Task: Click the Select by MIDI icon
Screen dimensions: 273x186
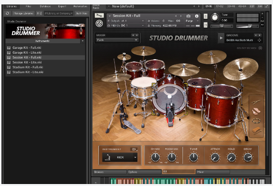Action: 260,48
